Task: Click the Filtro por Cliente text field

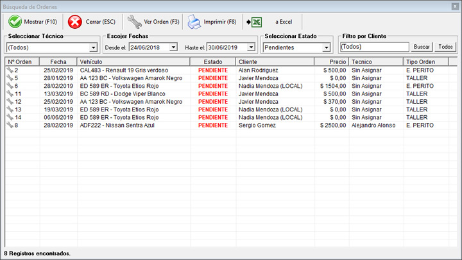Action: point(375,47)
